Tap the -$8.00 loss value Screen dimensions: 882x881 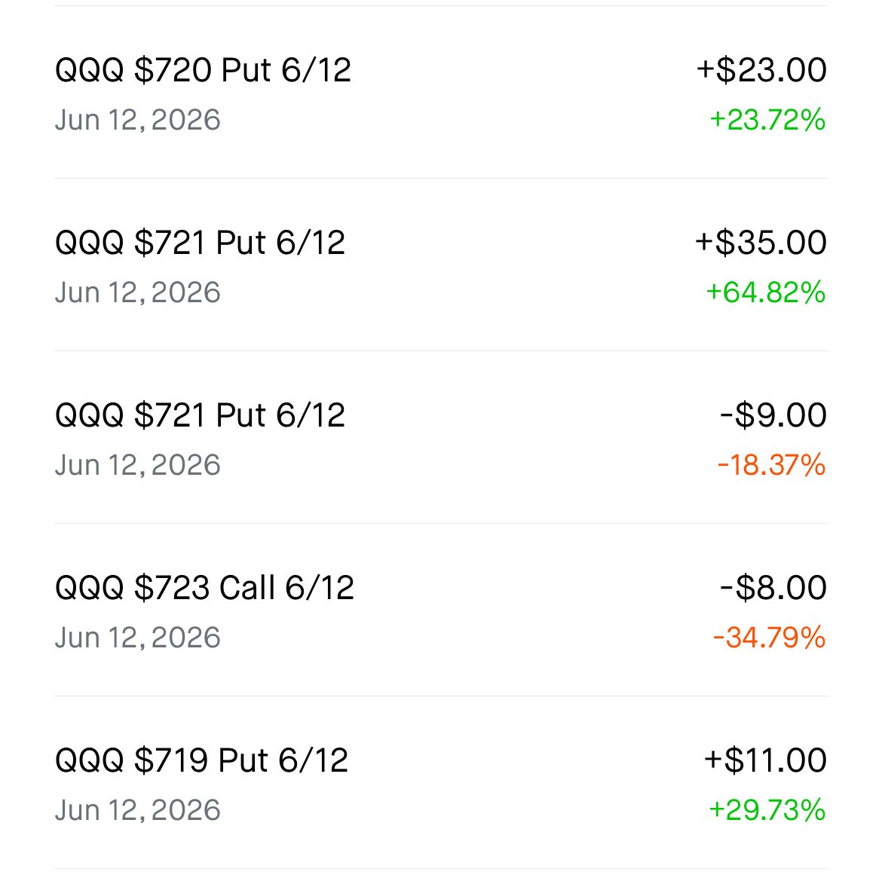click(x=773, y=588)
